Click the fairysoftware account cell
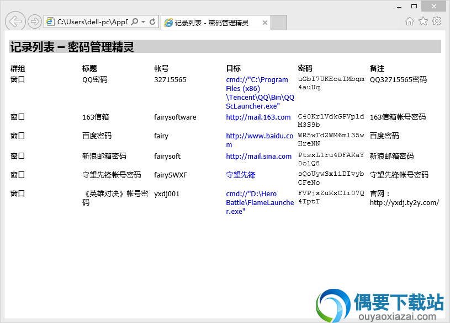Image resolution: width=450 pixels, height=323 pixels. click(x=175, y=117)
